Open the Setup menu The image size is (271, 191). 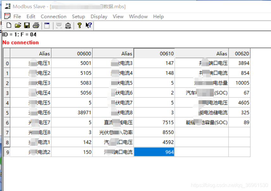coord(79,16)
